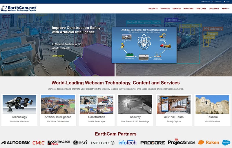This screenshot has height=148, width=232.
Task: Click the EarthCam.net logo
Action: [x=19, y=9]
